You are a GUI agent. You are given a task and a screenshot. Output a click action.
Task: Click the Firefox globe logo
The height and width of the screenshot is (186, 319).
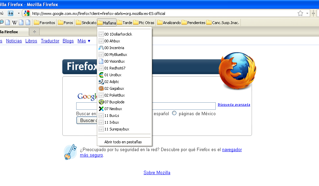coord(237,71)
